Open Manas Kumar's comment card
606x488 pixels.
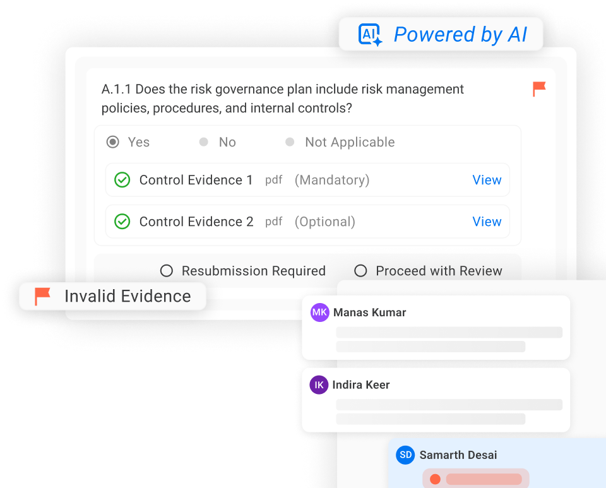[436, 327]
